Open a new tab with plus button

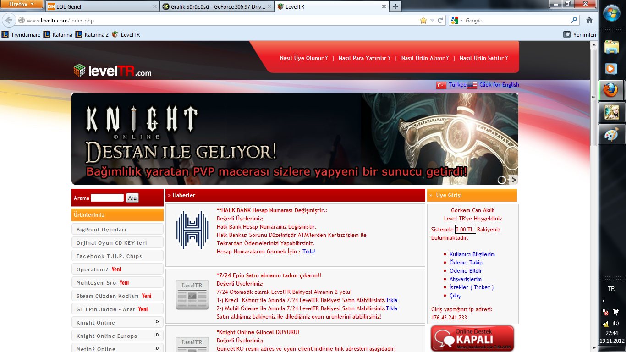pos(395,6)
